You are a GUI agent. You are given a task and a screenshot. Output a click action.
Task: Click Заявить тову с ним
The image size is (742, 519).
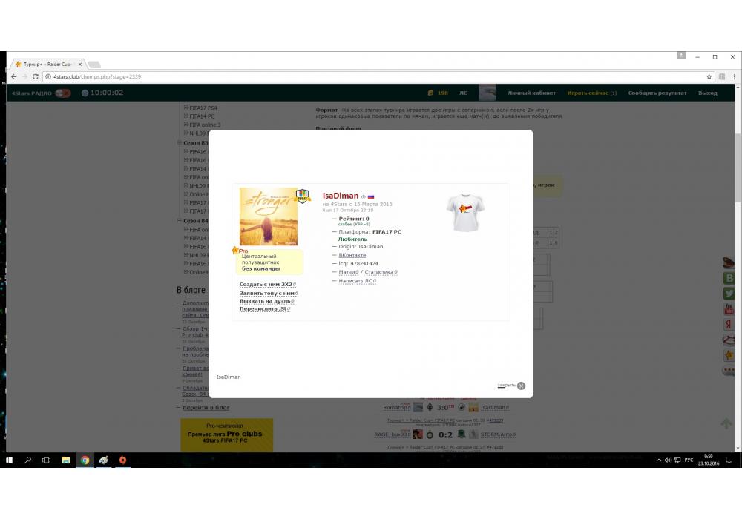coord(269,294)
